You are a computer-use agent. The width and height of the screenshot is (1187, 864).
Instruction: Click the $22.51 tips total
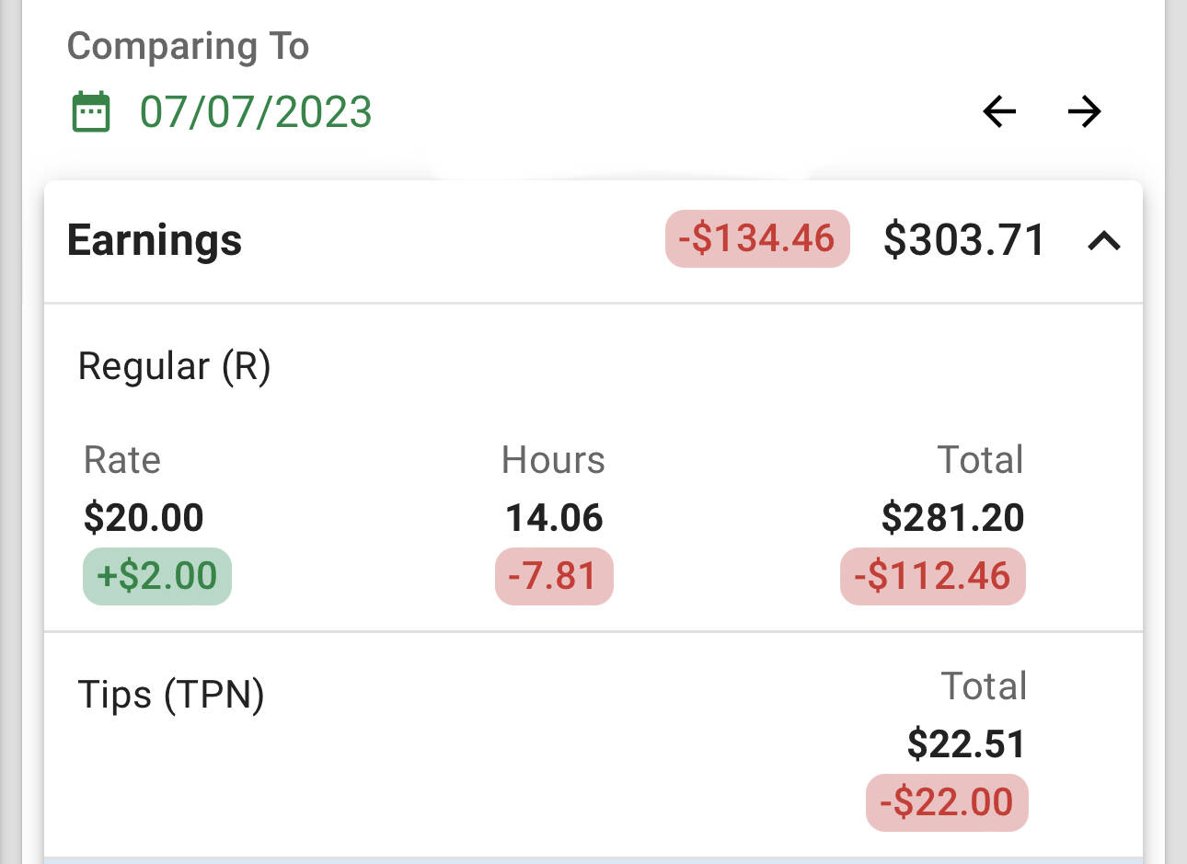966,743
